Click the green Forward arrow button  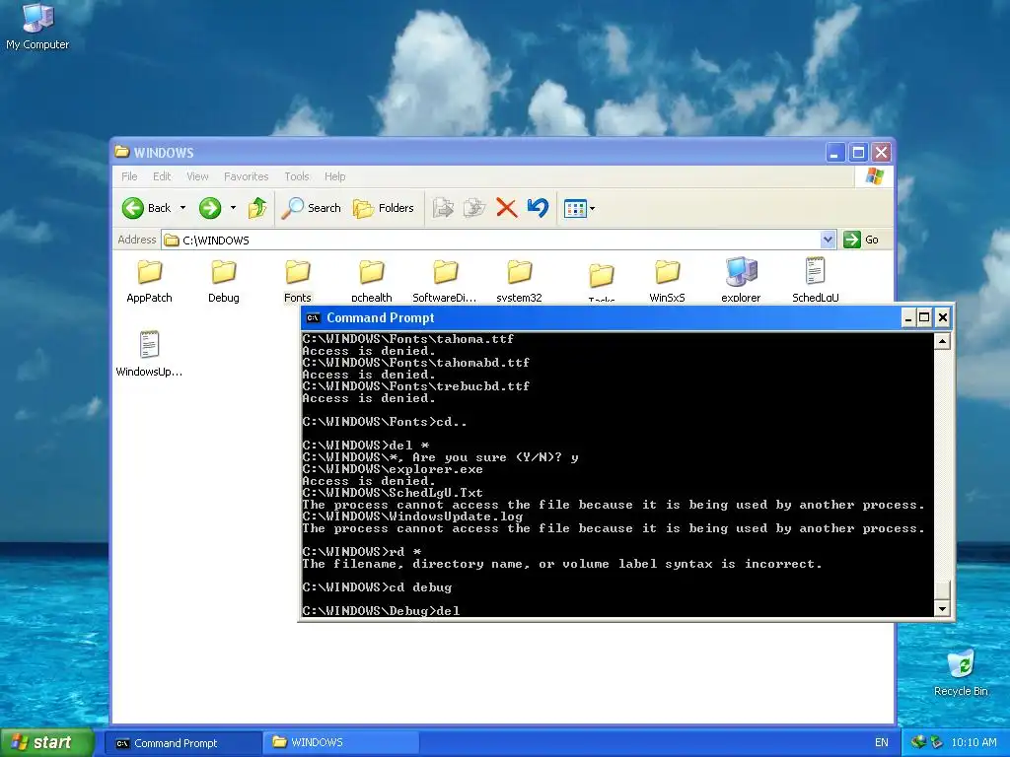click(210, 208)
